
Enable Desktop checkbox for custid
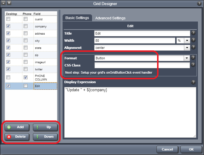click(8, 19)
